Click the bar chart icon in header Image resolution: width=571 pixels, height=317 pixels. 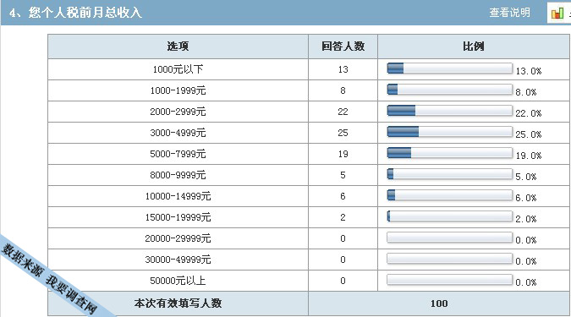point(557,14)
